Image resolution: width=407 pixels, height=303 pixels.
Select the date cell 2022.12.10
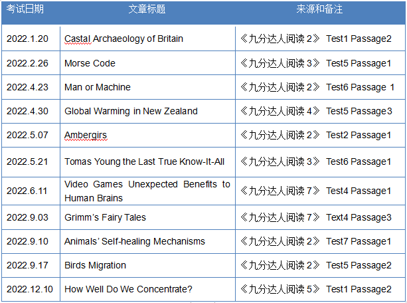click(x=31, y=289)
